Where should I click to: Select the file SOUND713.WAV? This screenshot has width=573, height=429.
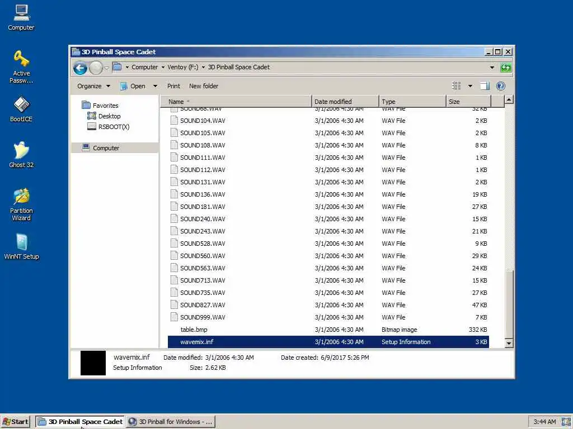tap(203, 280)
